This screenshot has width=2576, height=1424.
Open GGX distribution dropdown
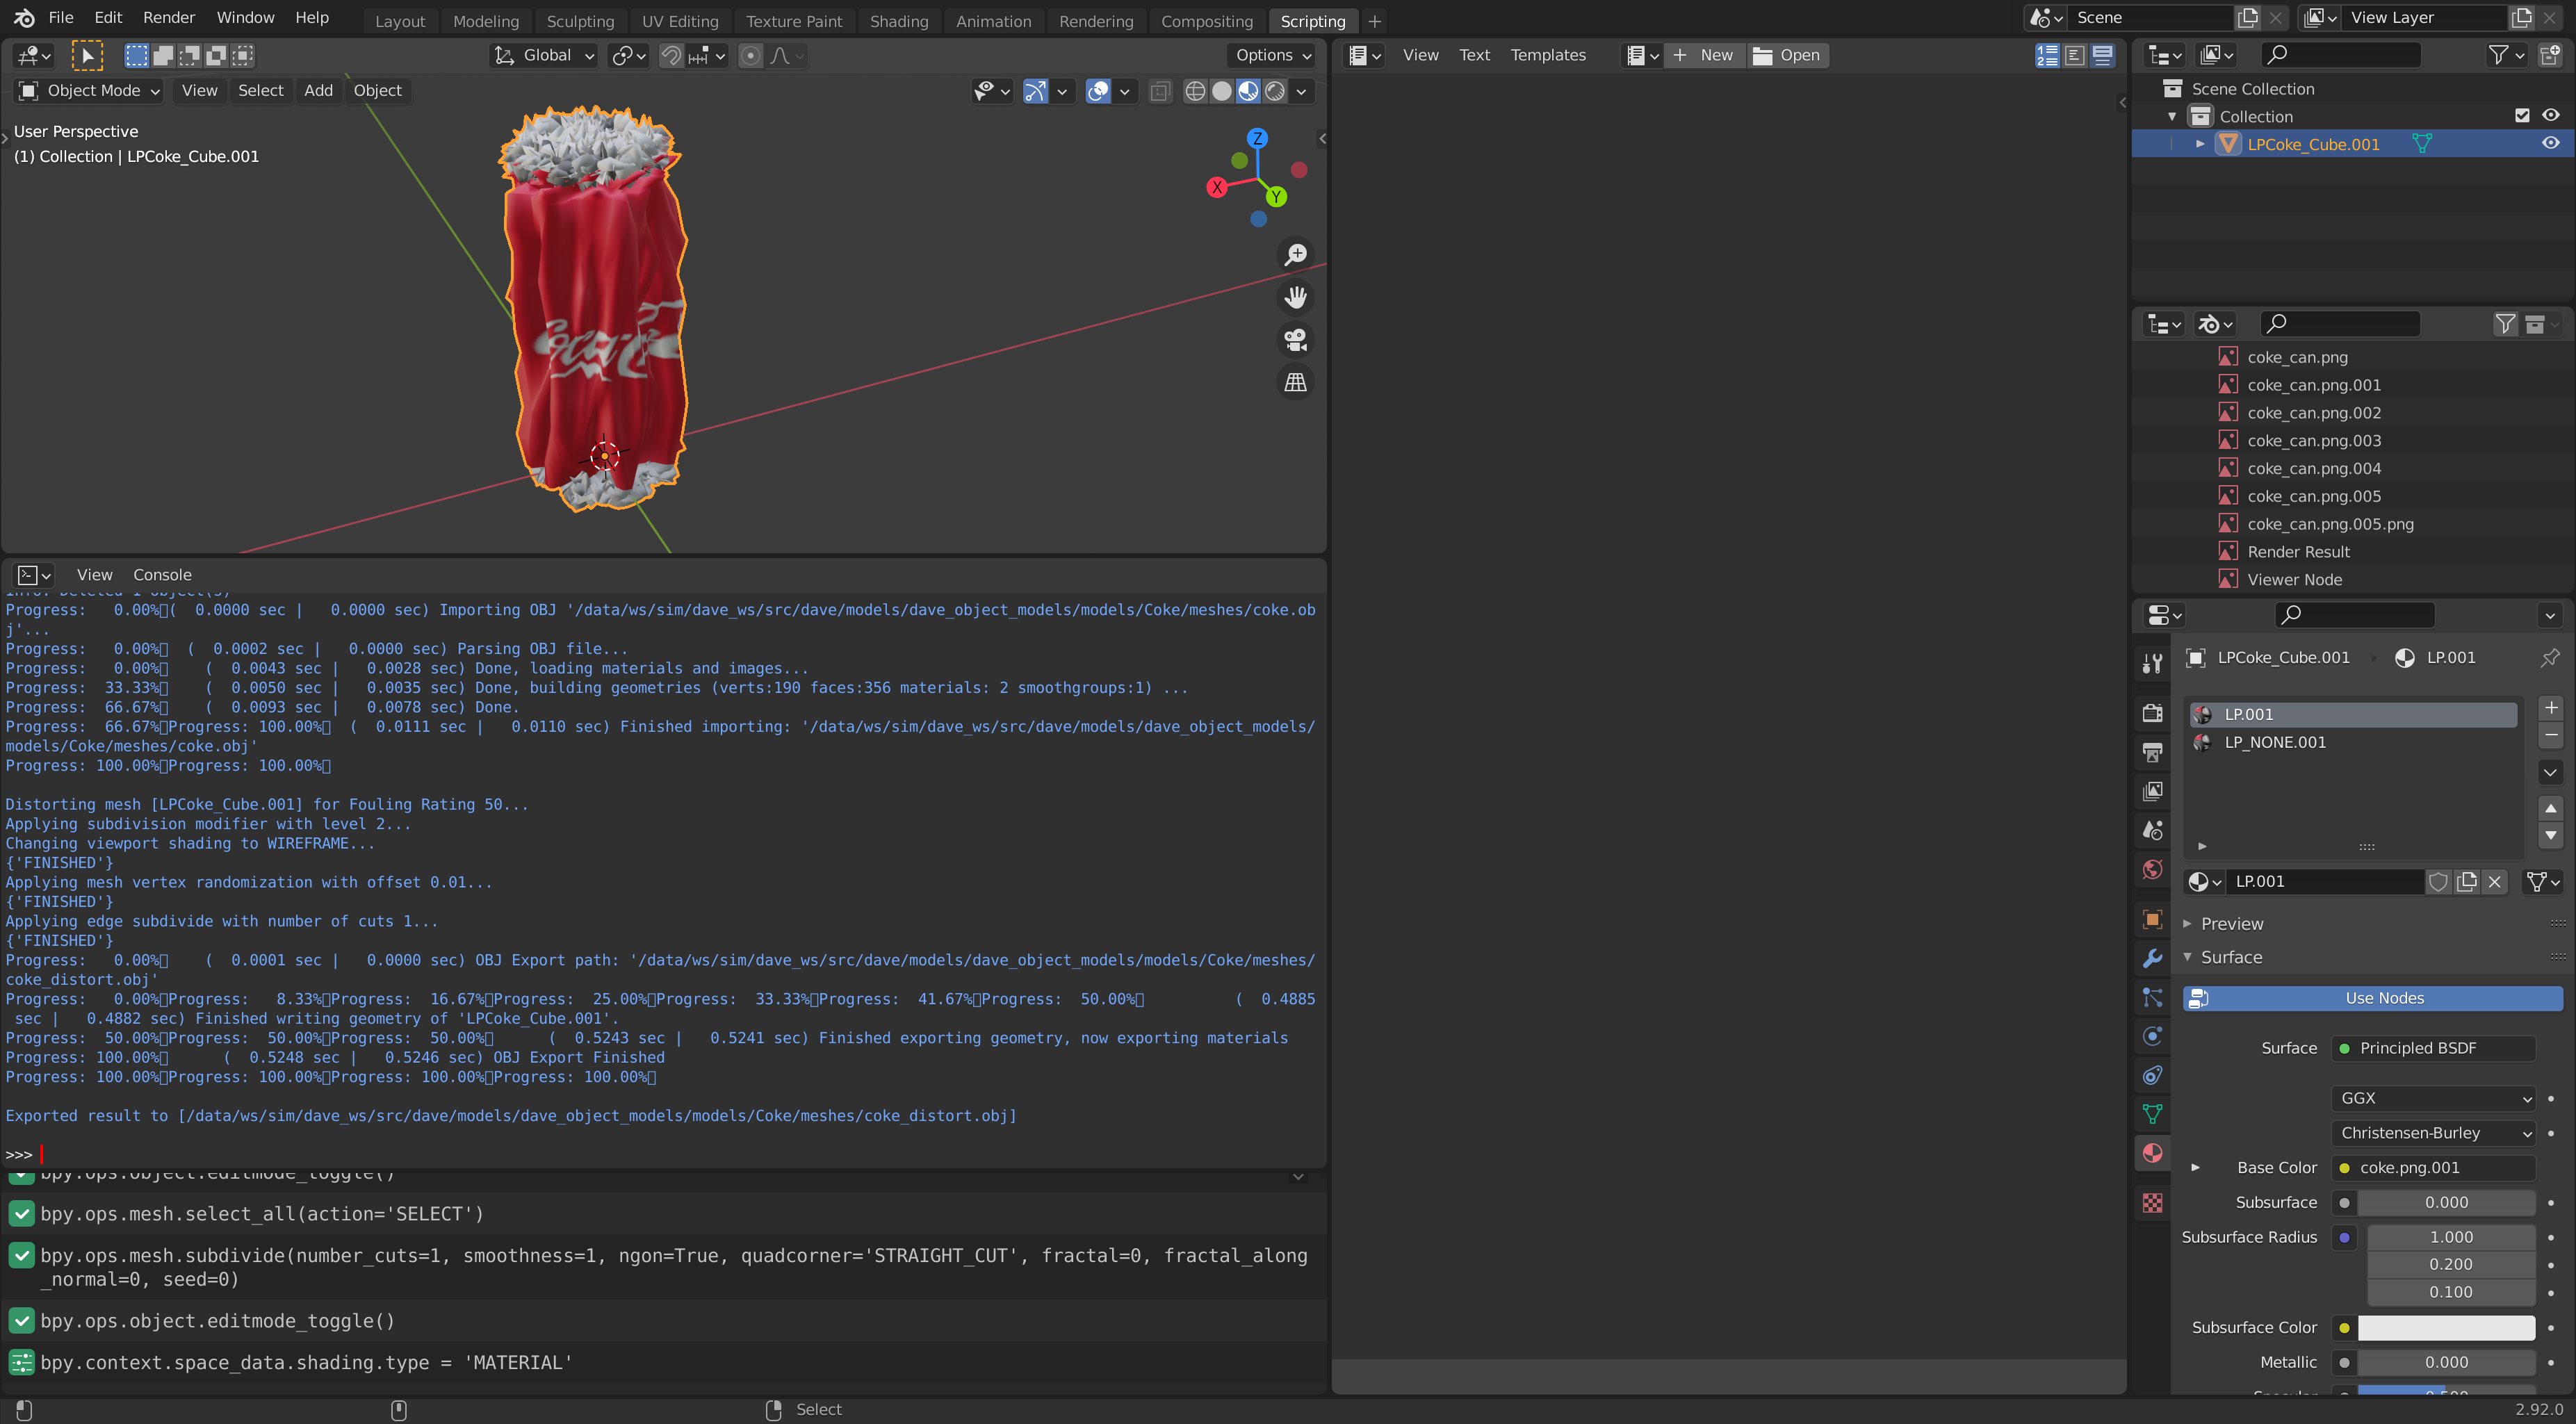tap(2433, 1098)
